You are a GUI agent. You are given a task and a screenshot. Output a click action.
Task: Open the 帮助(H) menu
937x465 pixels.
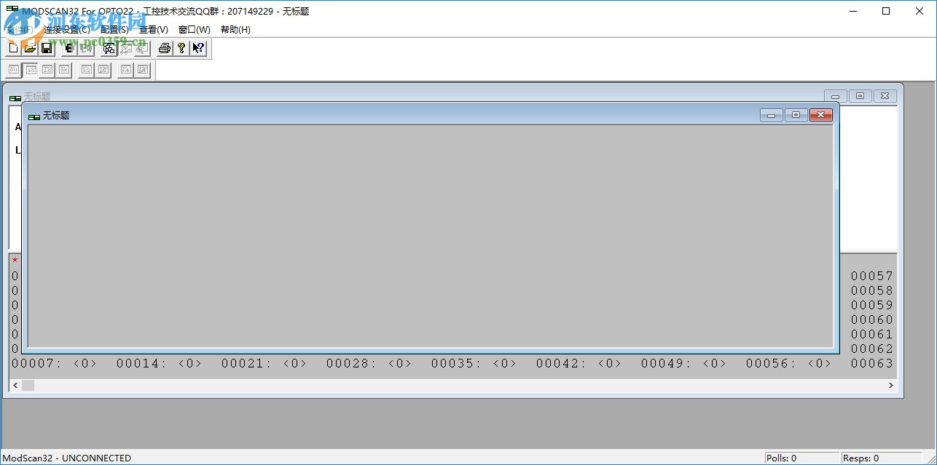[x=235, y=30]
